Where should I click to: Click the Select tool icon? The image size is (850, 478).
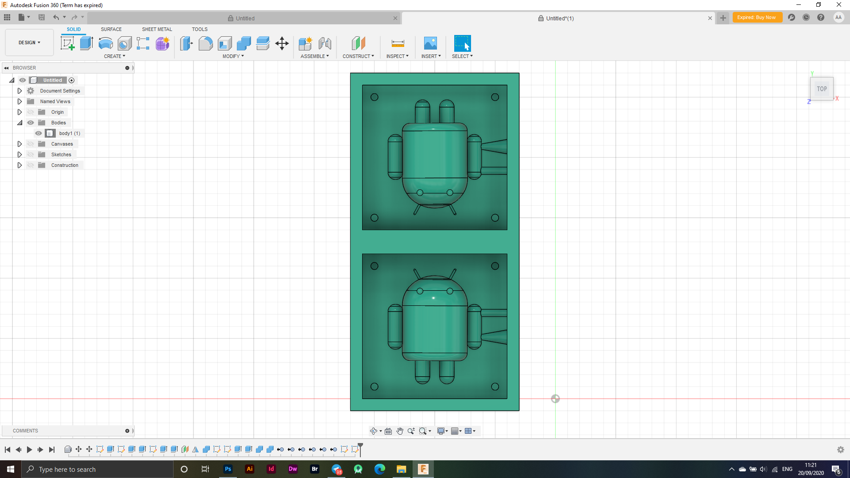pyautogui.click(x=462, y=43)
